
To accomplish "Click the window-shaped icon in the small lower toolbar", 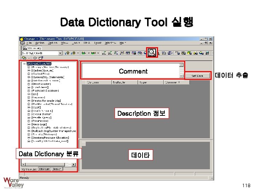I will point(41,58).
